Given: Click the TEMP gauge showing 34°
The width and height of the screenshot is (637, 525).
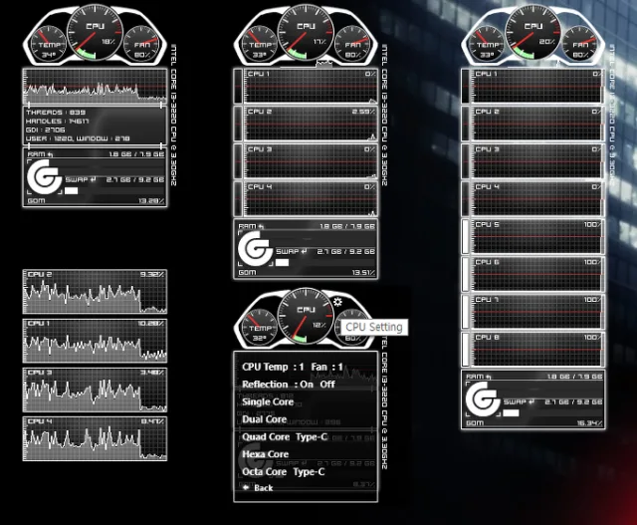Looking at the screenshot, I should coord(49,44).
